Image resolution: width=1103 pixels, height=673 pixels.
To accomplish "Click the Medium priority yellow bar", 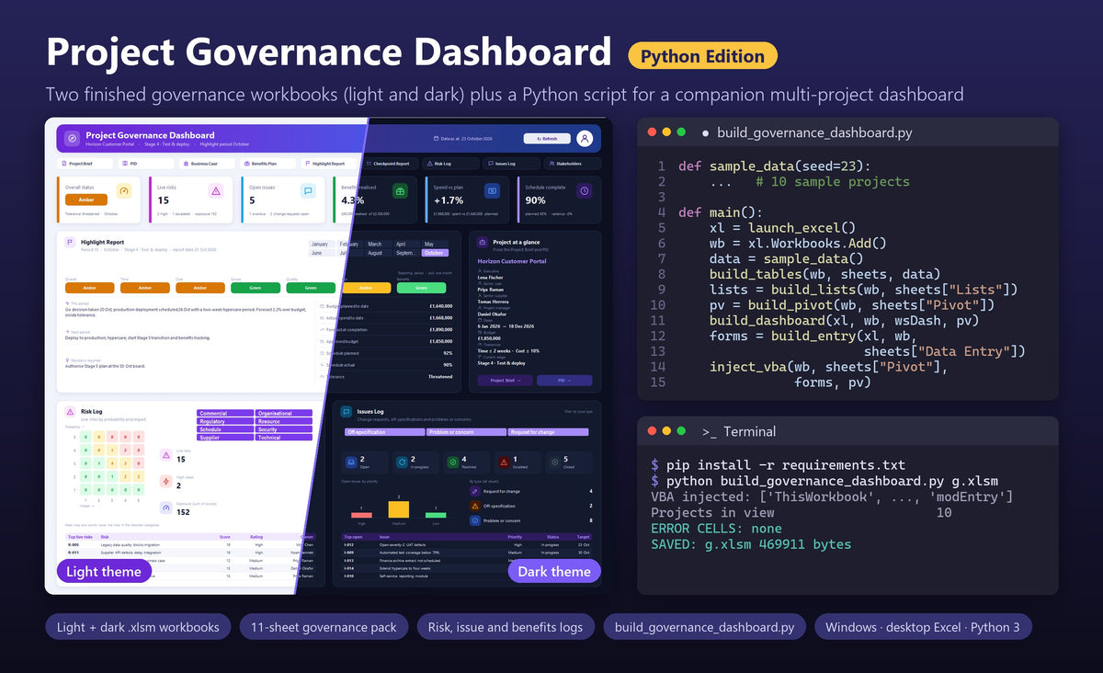I will [x=398, y=508].
